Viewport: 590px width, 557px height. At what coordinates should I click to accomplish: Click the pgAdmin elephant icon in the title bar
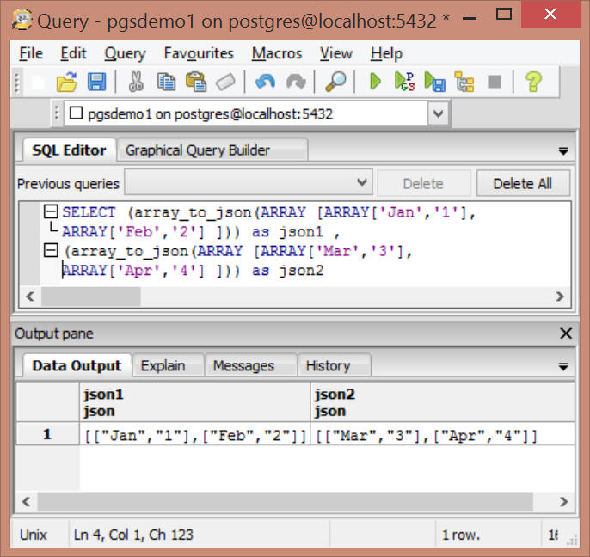pos(22,20)
